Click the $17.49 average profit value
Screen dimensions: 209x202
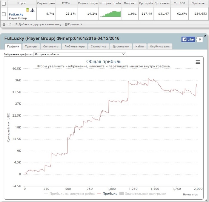pyautogui.click(x=147, y=14)
